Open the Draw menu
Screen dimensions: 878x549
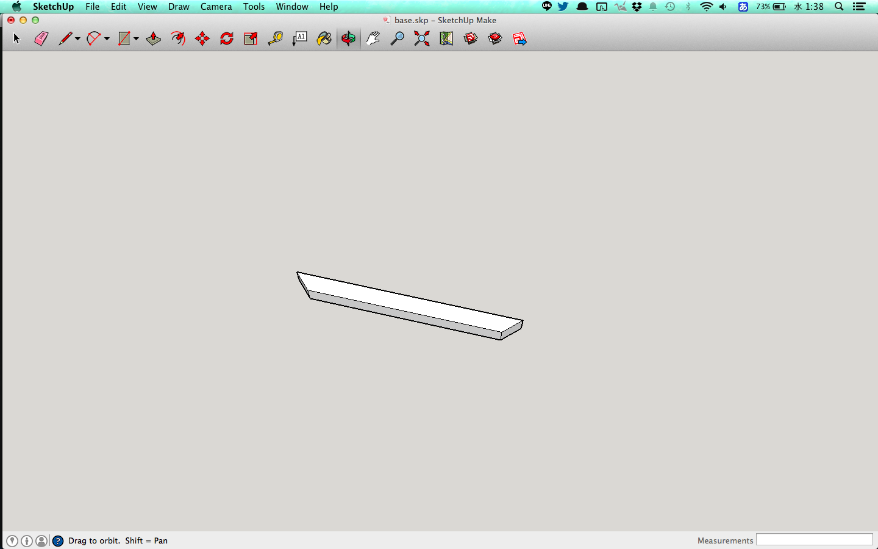pyautogui.click(x=179, y=7)
